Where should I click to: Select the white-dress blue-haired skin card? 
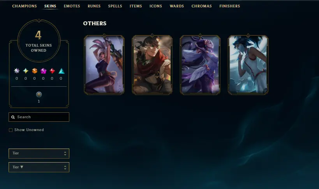(x=248, y=65)
